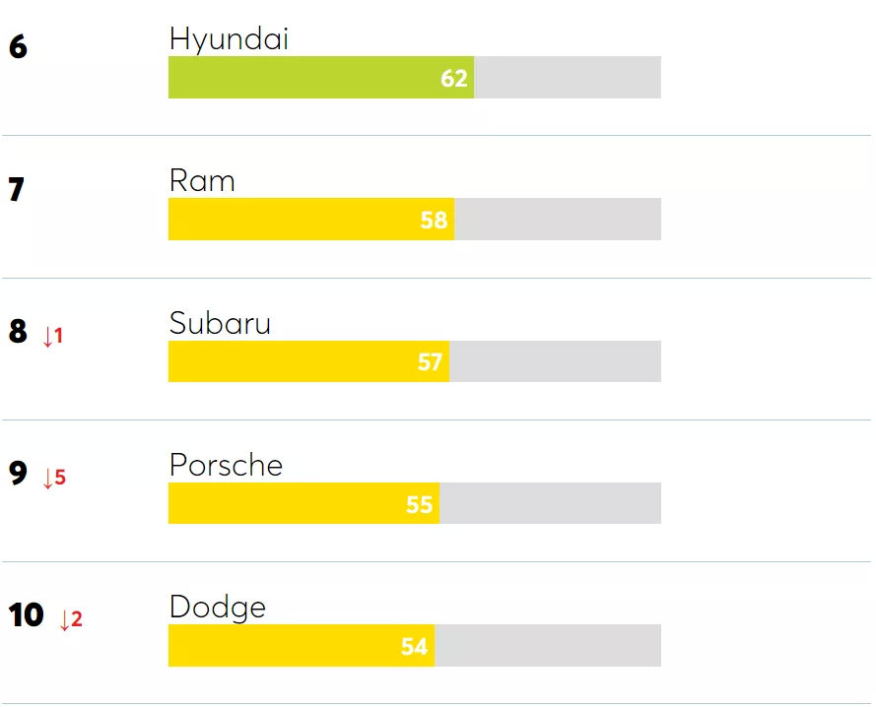The image size is (876, 707).
Task: Open the Porsche brand label
Action: point(226,465)
